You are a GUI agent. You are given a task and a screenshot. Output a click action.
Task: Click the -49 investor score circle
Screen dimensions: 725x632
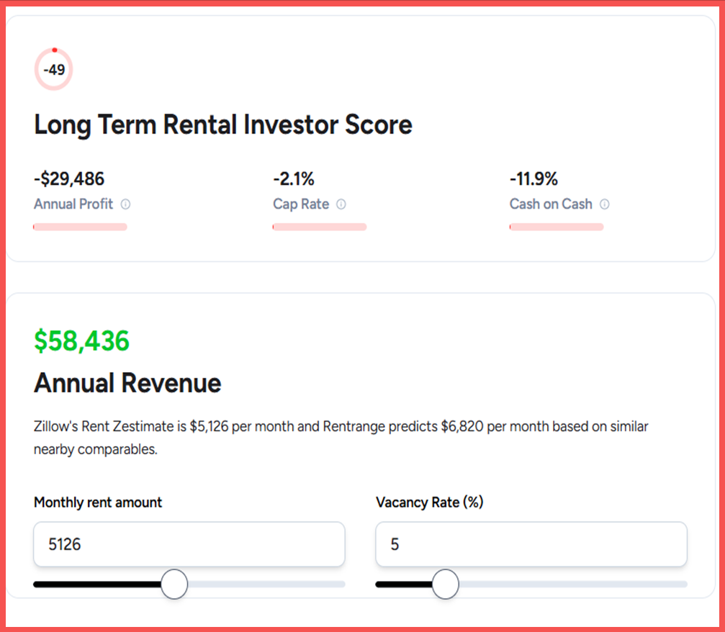[53, 69]
